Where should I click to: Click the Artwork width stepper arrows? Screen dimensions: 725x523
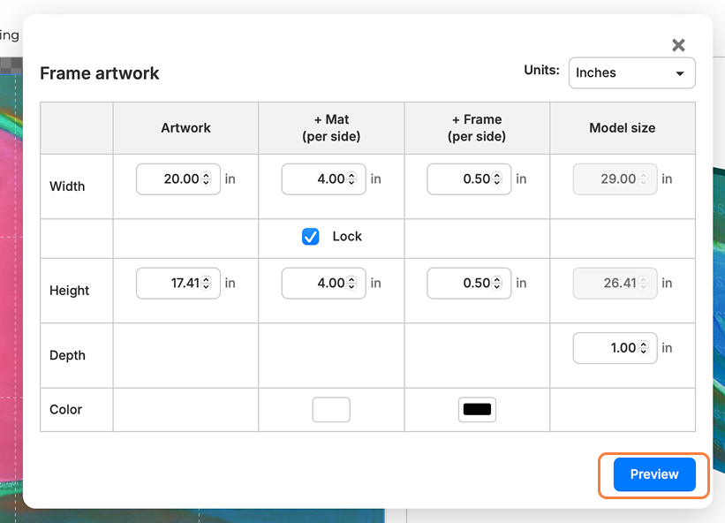pyautogui.click(x=207, y=179)
